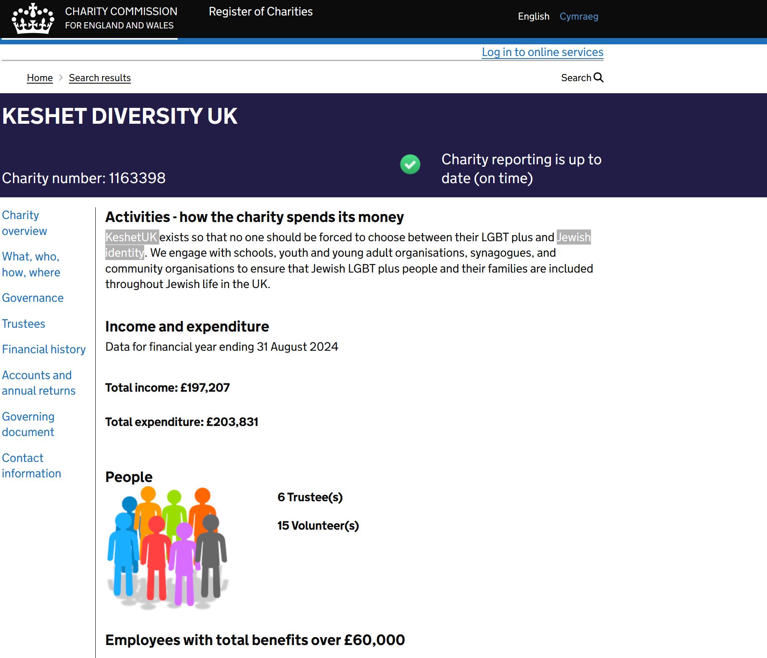Open What, who, how, where section
Screen dimensions: 767x658
click(31, 264)
